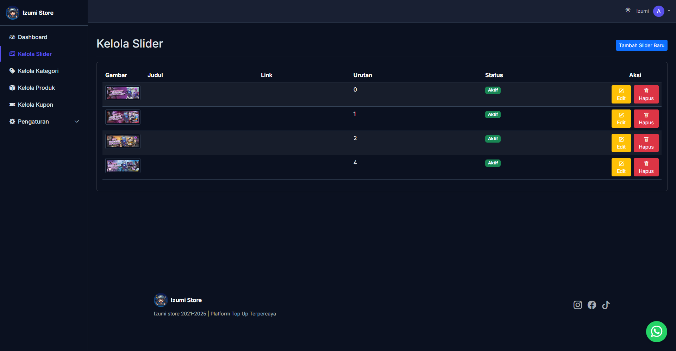This screenshot has height=351, width=676.
Task: Edit the slider with urutan 2
Action: click(621, 143)
